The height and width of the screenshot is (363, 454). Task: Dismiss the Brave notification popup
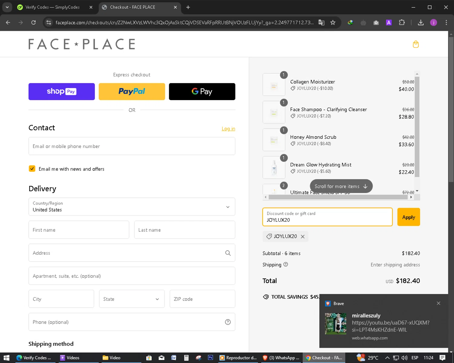point(438,303)
